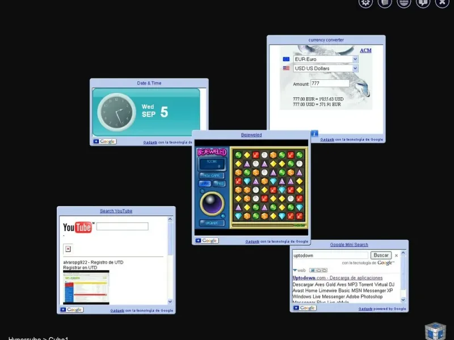Click the Bejeweled logo in game panel
454x340 pixels.
(212, 152)
